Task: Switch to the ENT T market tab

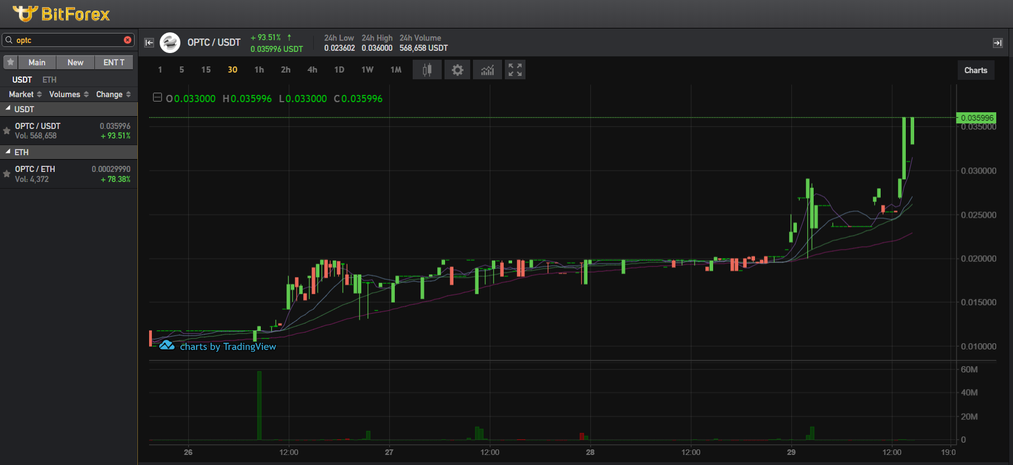Action: [x=114, y=63]
